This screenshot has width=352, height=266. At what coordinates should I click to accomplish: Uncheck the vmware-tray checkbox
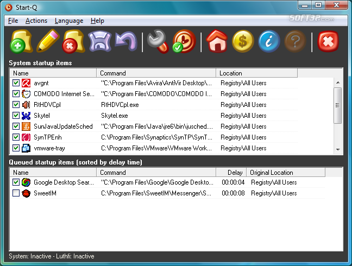point(16,148)
